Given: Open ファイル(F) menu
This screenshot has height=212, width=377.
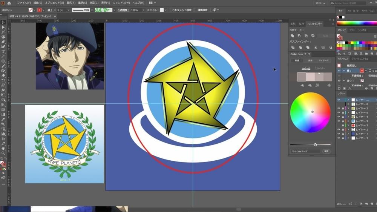Looking at the screenshot, I should pyautogui.click(x=24, y=3).
